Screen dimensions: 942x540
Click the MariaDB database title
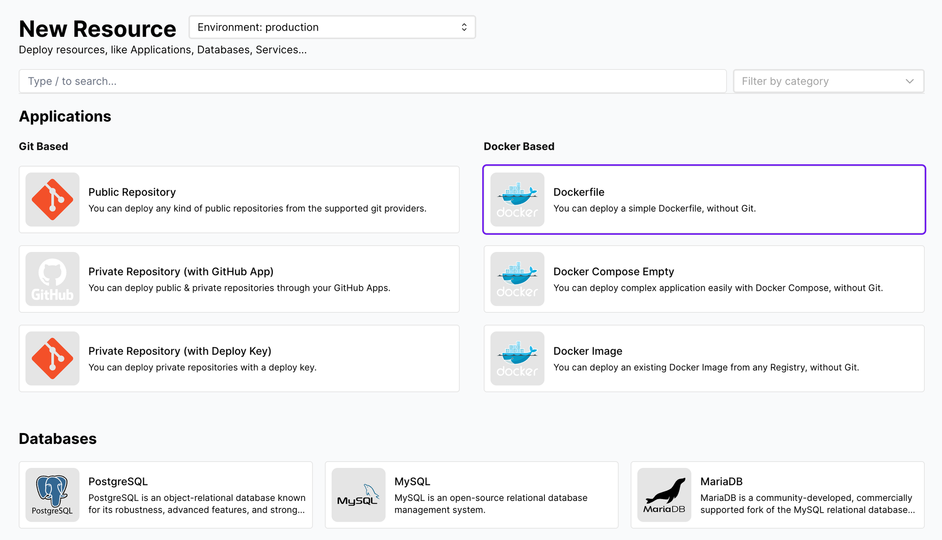tap(721, 482)
